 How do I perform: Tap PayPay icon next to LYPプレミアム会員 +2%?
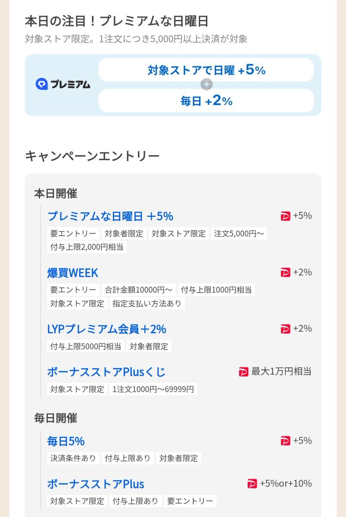285,329
